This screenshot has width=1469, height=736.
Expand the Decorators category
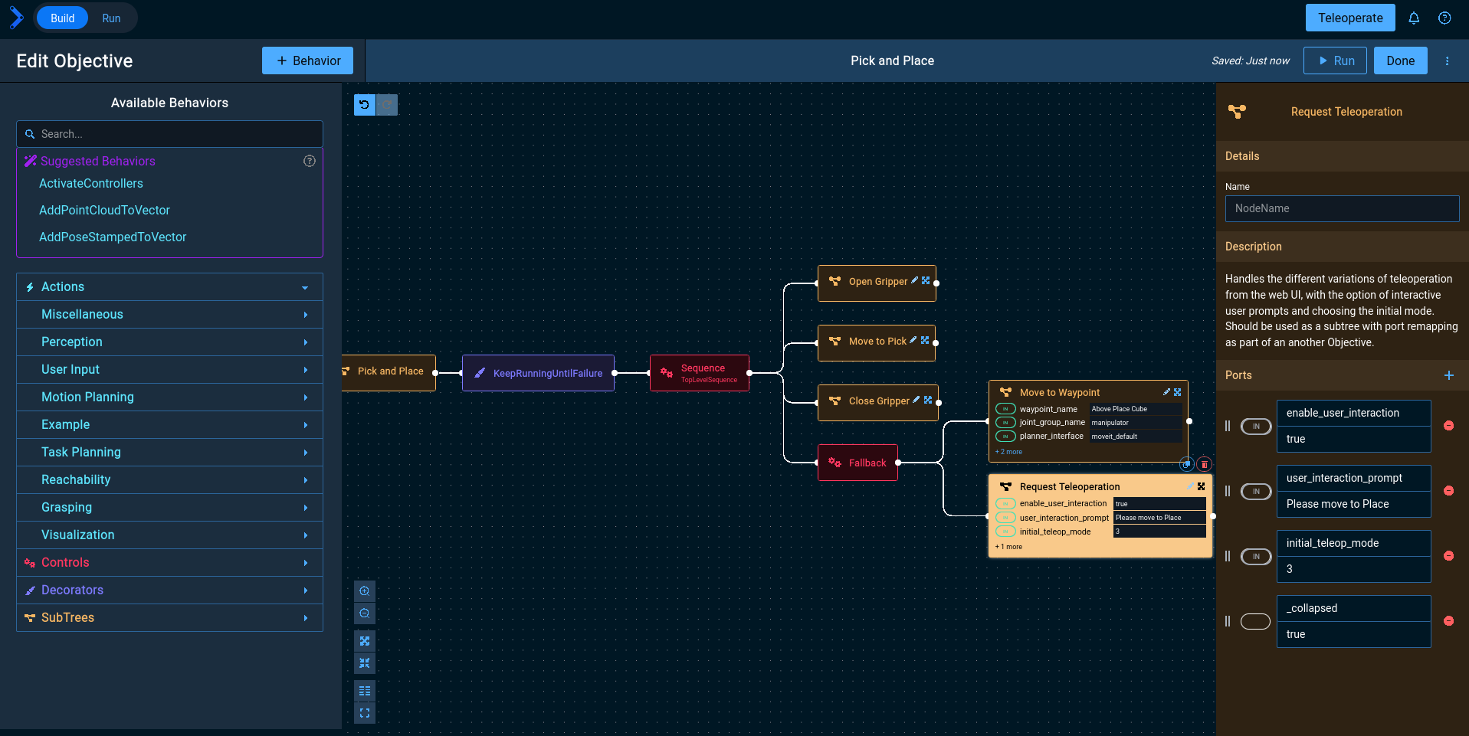click(x=169, y=590)
